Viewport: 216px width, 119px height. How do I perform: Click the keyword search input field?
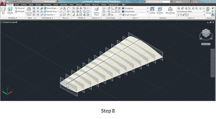(158, 2)
